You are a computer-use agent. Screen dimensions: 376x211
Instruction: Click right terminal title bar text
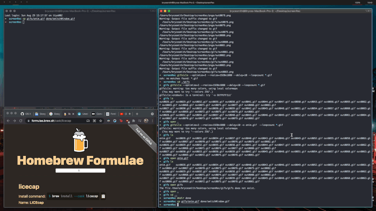pyautogui.click(x=265, y=11)
